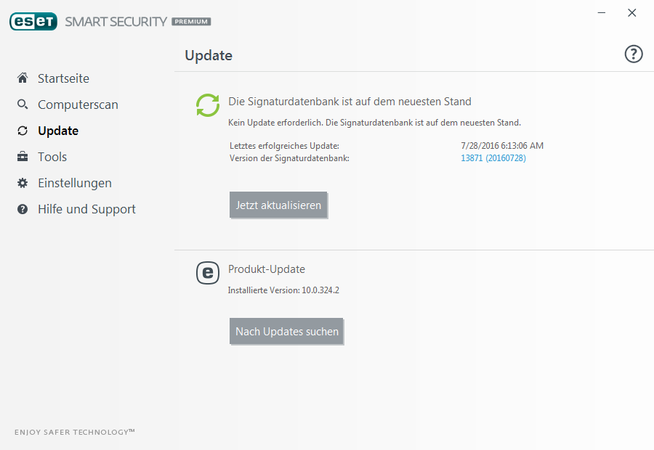Click the toolbox icon next to Tools
The width and height of the screenshot is (654, 450).
point(23,157)
